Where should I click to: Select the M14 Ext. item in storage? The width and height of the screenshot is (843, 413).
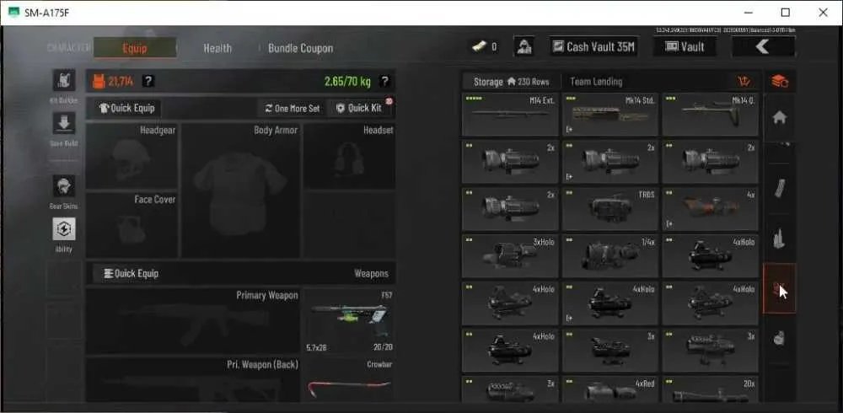tap(510, 115)
